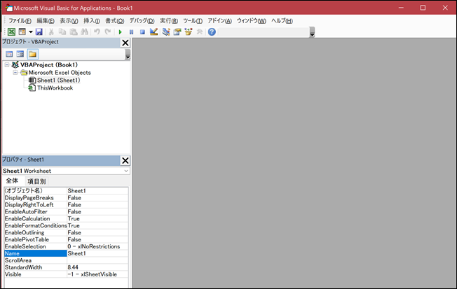Click the Project pane toolbar overflow arrow
Screen dimensions: 457x289
click(x=128, y=55)
